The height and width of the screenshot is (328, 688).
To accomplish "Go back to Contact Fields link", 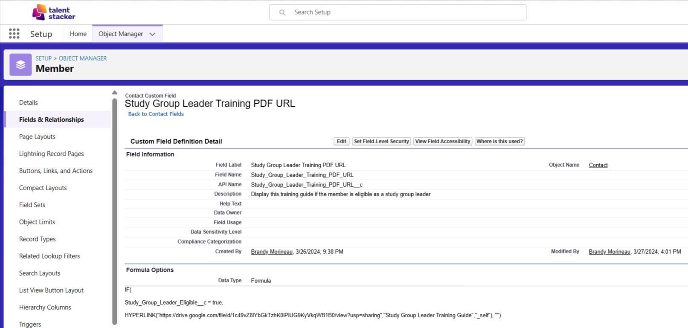I will 156,114.
